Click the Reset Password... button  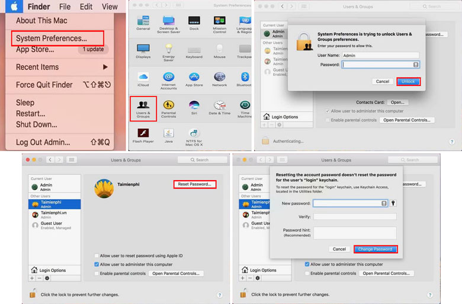tap(194, 184)
